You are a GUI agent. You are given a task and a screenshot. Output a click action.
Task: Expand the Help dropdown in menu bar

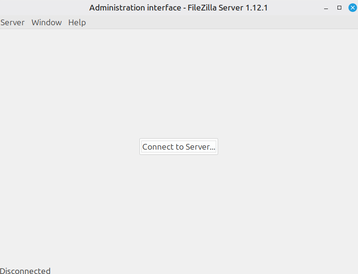[x=77, y=22]
